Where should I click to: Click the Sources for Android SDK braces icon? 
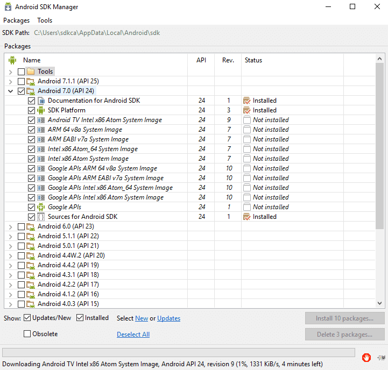click(x=41, y=217)
